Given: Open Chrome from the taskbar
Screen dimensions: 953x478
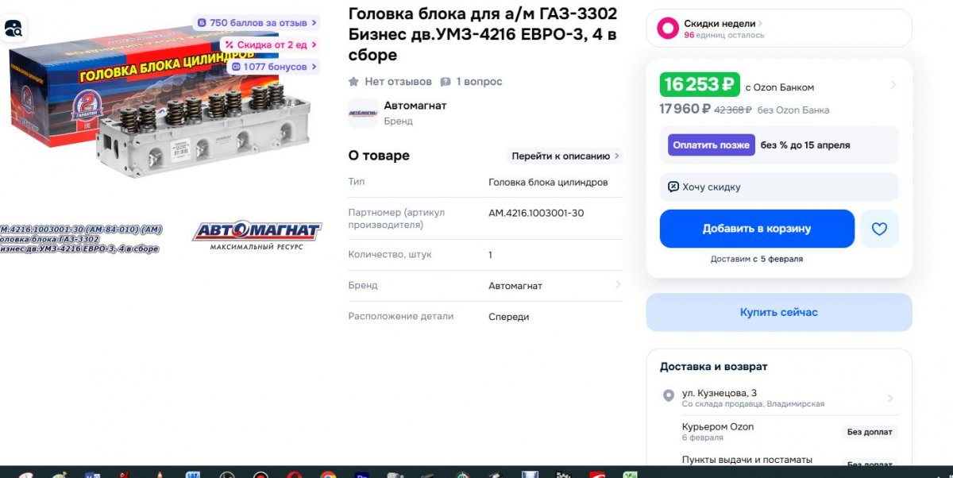Looking at the screenshot, I should (x=328, y=475).
